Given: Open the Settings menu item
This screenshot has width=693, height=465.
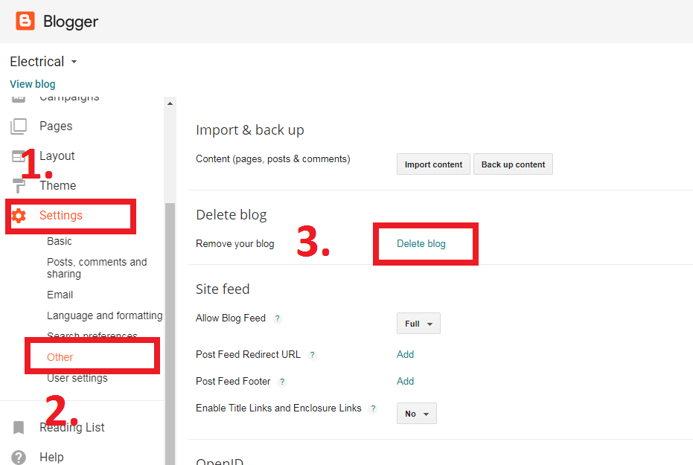Looking at the screenshot, I should point(61,216).
